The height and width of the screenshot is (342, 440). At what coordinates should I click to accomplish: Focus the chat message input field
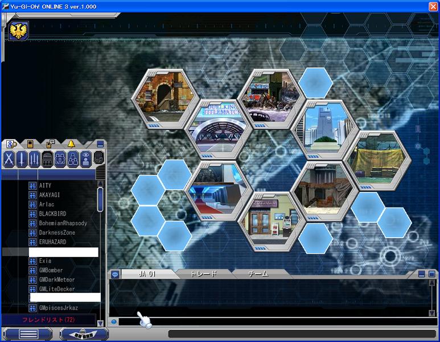click(278, 321)
